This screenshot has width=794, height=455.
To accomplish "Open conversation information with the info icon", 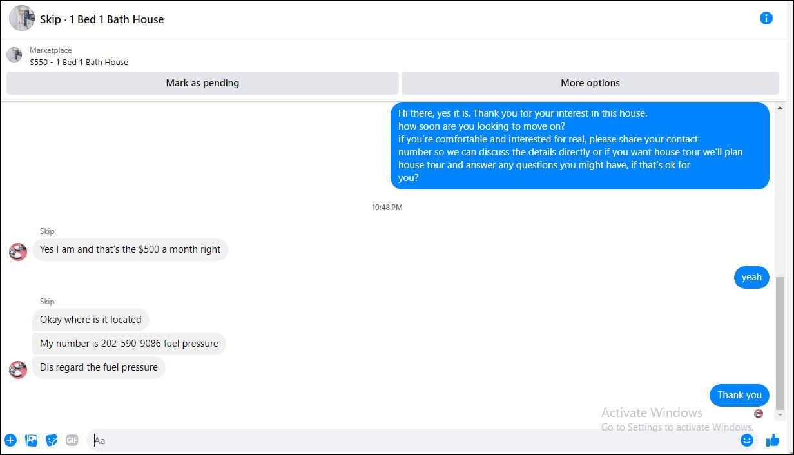I will pos(766,18).
